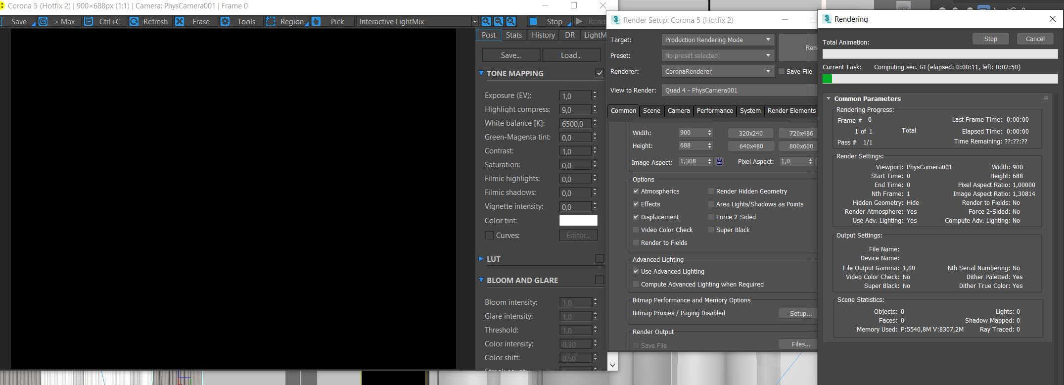
Task: Click the Ctrl+C copy icon
Action: (x=89, y=21)
